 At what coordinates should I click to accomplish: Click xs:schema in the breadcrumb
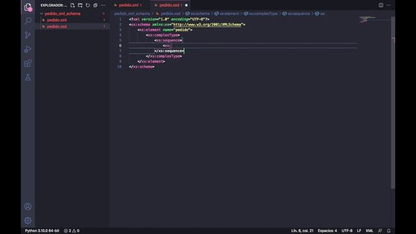(x=200, y=14)
